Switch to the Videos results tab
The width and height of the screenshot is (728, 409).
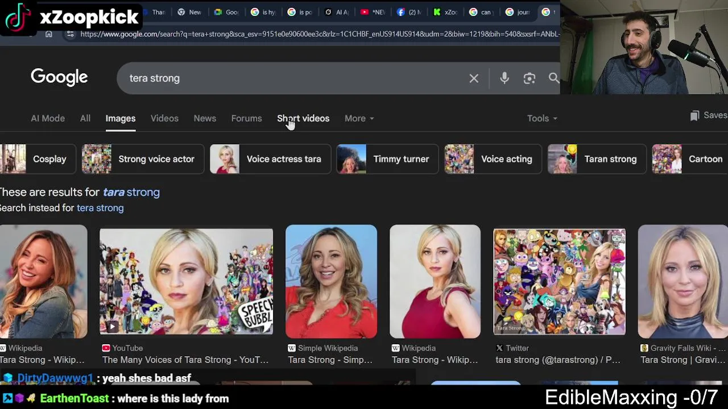coord(164,118)
